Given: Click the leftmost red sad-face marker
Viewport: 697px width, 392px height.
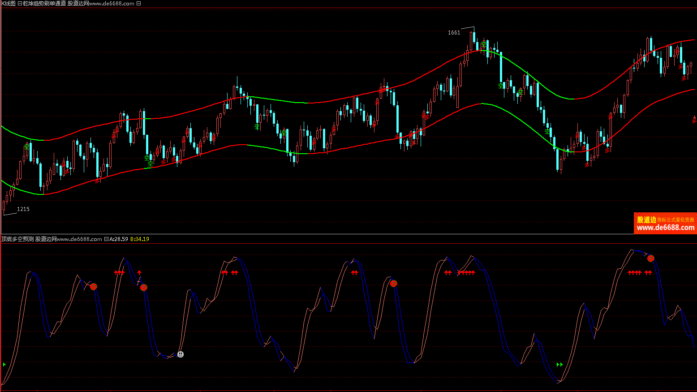Looking at the screenshot, I should pyautogui.click(x=94, y=287).
